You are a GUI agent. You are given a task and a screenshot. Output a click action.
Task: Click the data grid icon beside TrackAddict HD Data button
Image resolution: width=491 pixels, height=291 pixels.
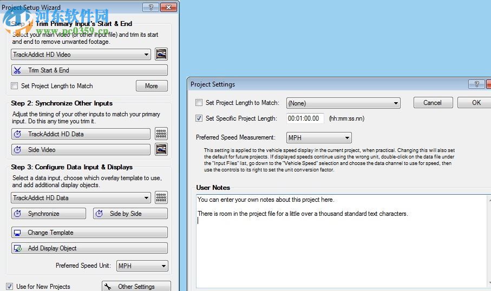coord(161,134)
